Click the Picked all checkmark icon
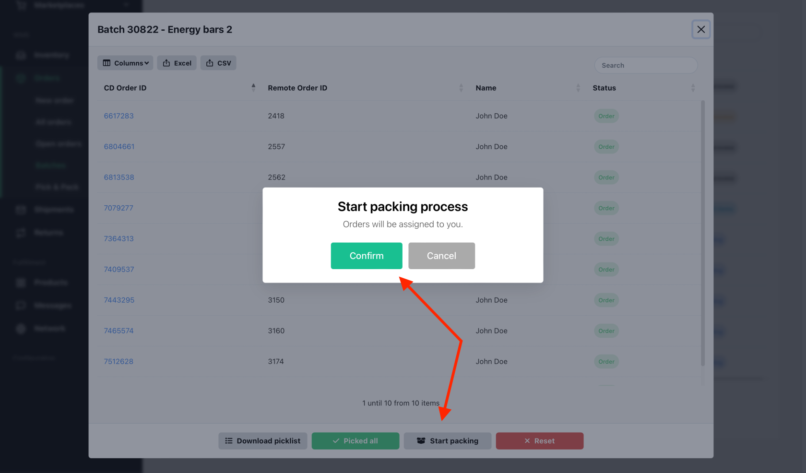Screen dimensions: 806x473 pos(336,441)
